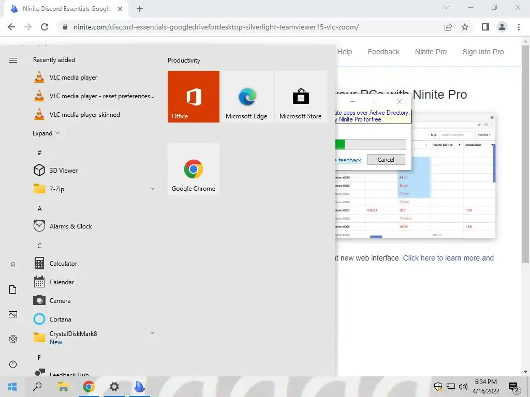Click Sign into Pro

click(483, 52)
